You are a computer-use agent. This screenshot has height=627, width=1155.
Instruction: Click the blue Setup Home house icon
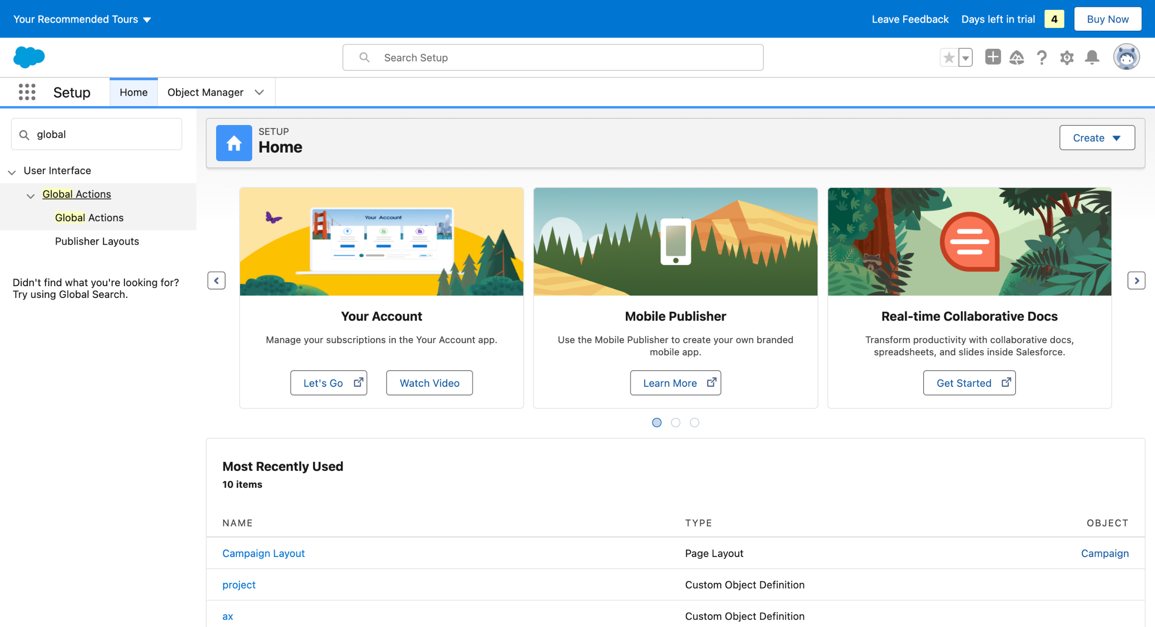(x=234, y=143)
